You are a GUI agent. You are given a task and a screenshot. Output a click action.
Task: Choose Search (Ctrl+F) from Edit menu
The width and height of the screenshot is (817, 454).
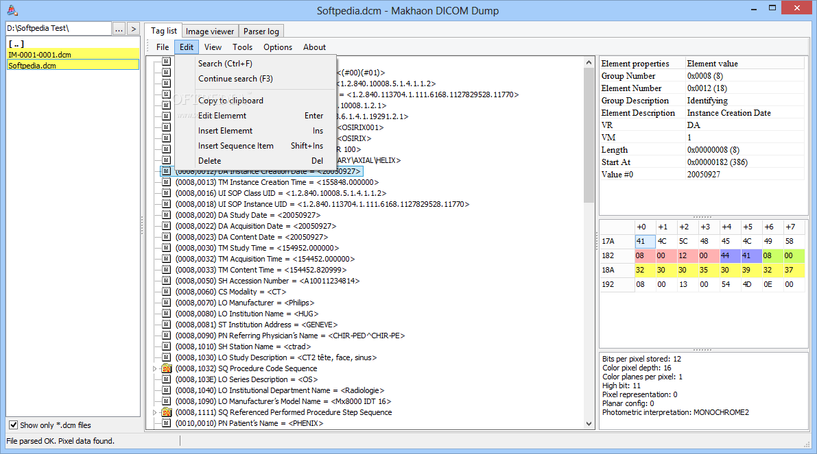point(255,64)
